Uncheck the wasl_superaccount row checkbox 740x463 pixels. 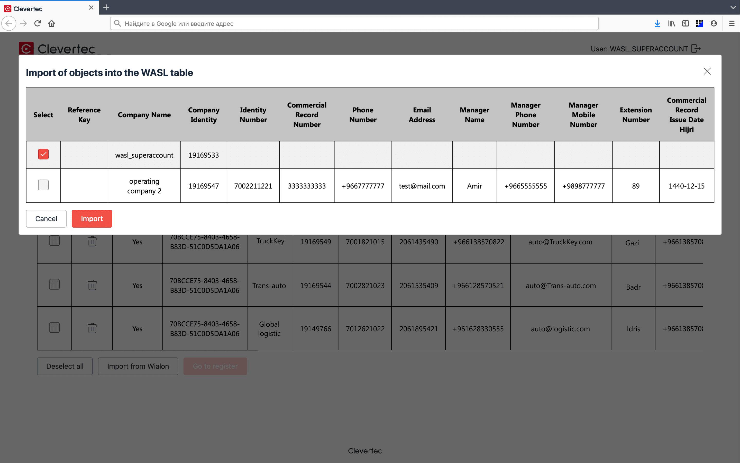pos(43,154)
